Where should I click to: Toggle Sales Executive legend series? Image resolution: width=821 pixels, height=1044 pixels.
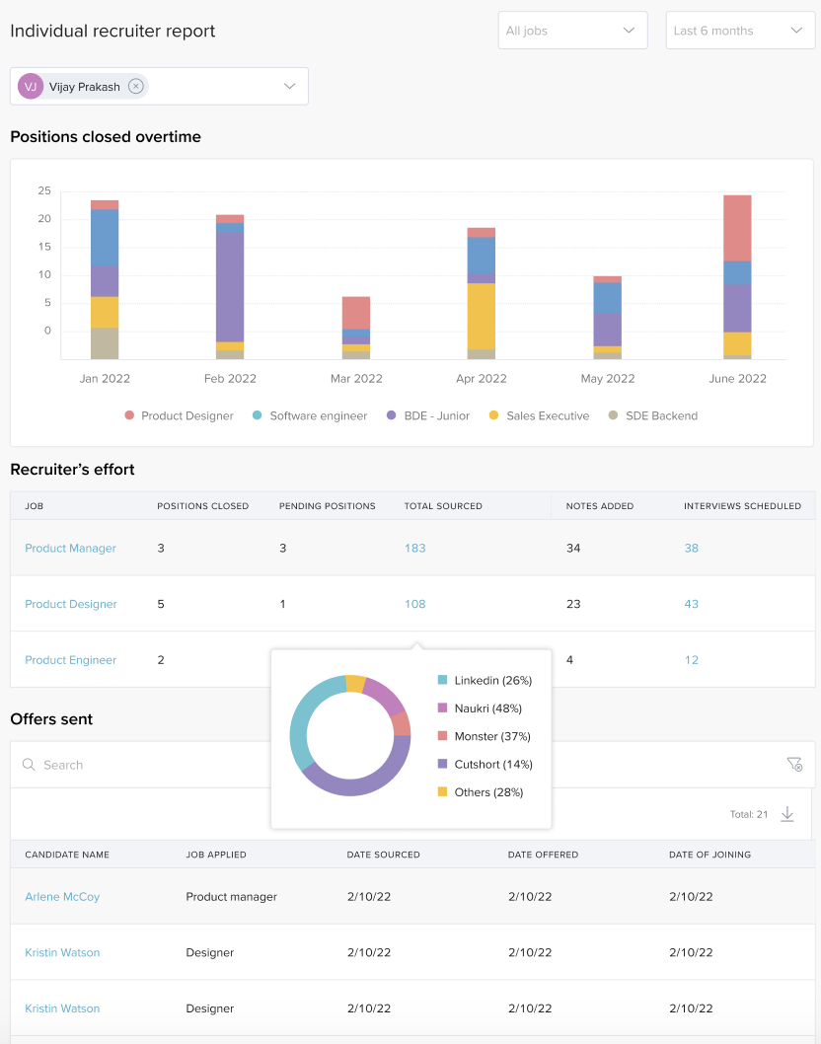click(539, 416)
